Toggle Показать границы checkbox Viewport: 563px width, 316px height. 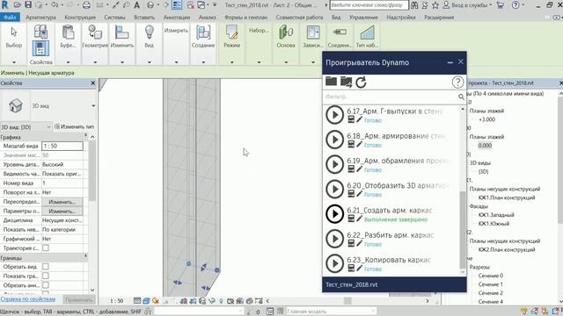pyautogui.click(x=46, y=276)
